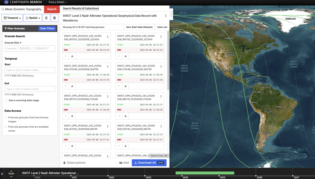Open advanced search sliders icon
Image resolution: width=315 pixels, height=179 pixels.
pos(46,18)
